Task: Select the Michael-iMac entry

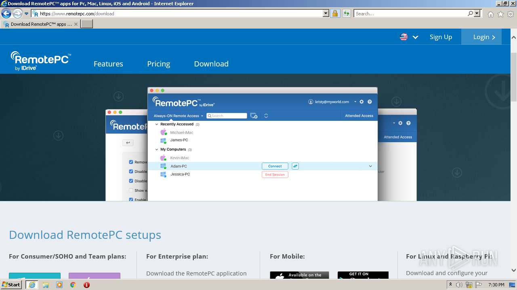Action: click(181, 133)
